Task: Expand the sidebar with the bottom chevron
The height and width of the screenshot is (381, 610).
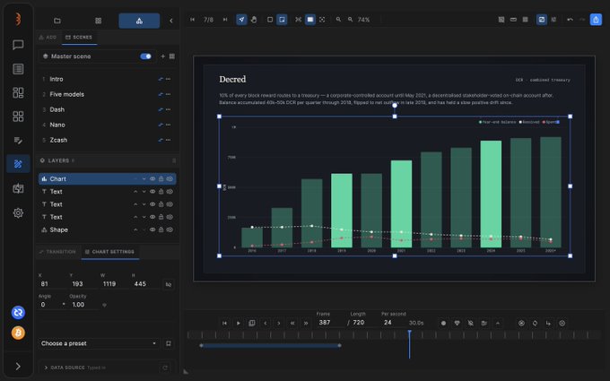Action: 18,366
